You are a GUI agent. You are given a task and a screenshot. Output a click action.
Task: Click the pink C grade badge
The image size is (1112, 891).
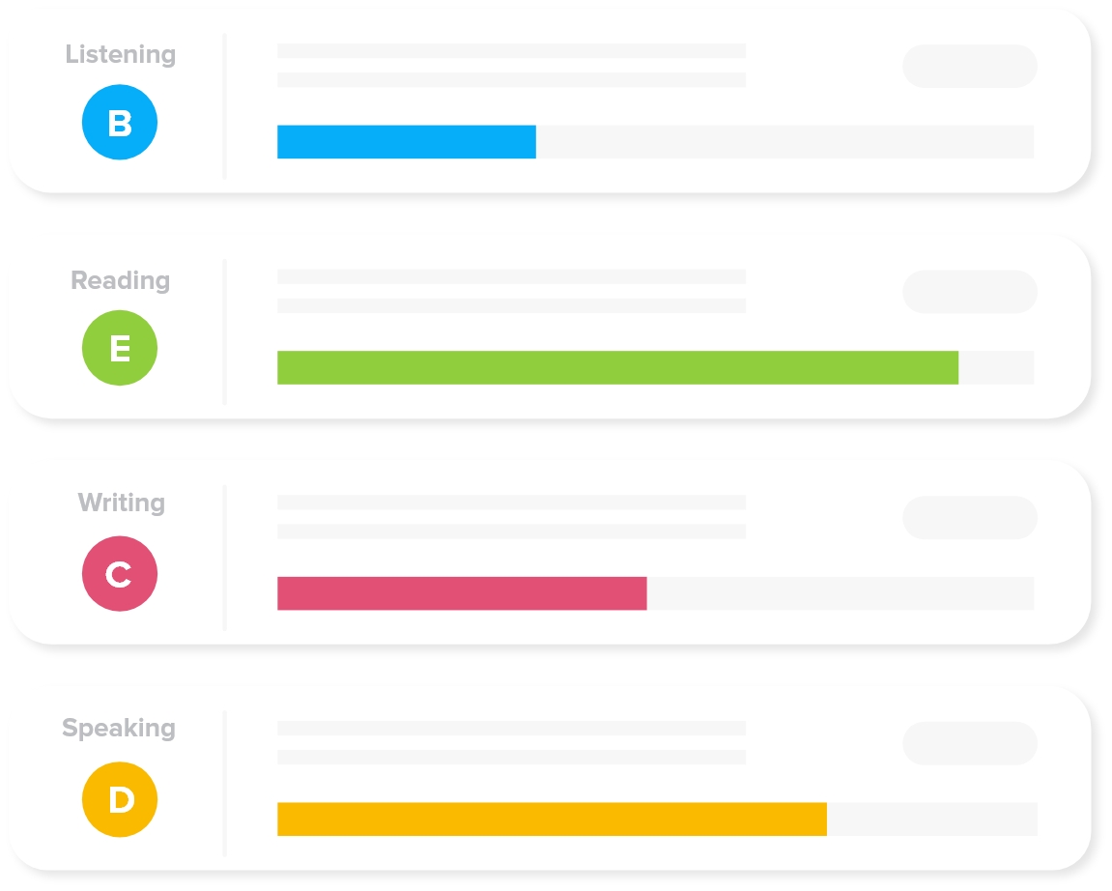point(120,573)
